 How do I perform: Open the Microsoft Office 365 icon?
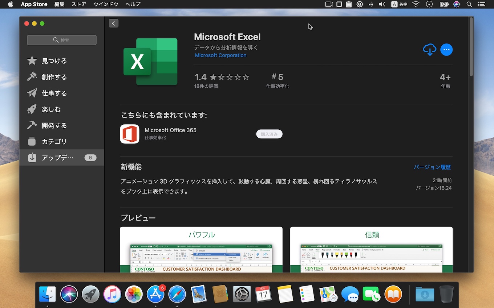click(130, 134)
